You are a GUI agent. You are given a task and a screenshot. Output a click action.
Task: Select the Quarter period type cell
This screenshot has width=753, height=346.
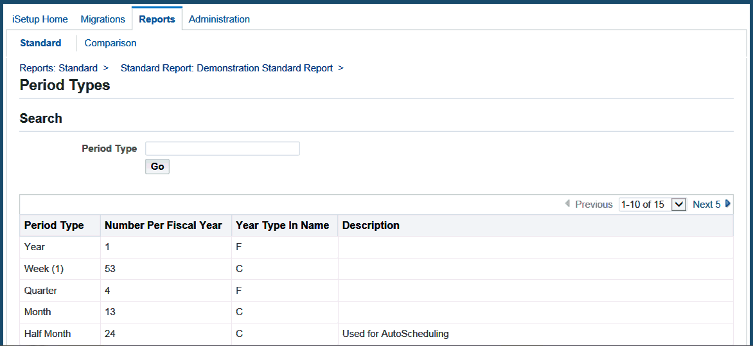click(x=40, y=291)
